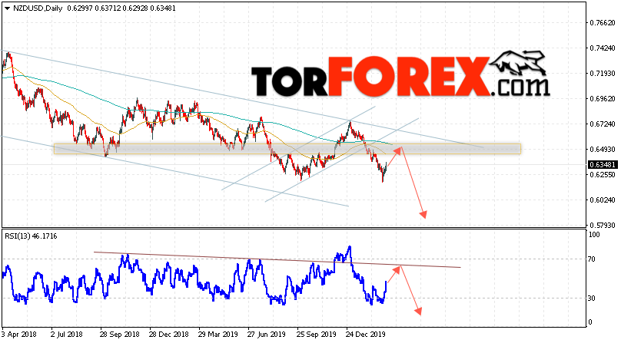
Task: Click the RSI 0 level label
Action: pos(590,322)
